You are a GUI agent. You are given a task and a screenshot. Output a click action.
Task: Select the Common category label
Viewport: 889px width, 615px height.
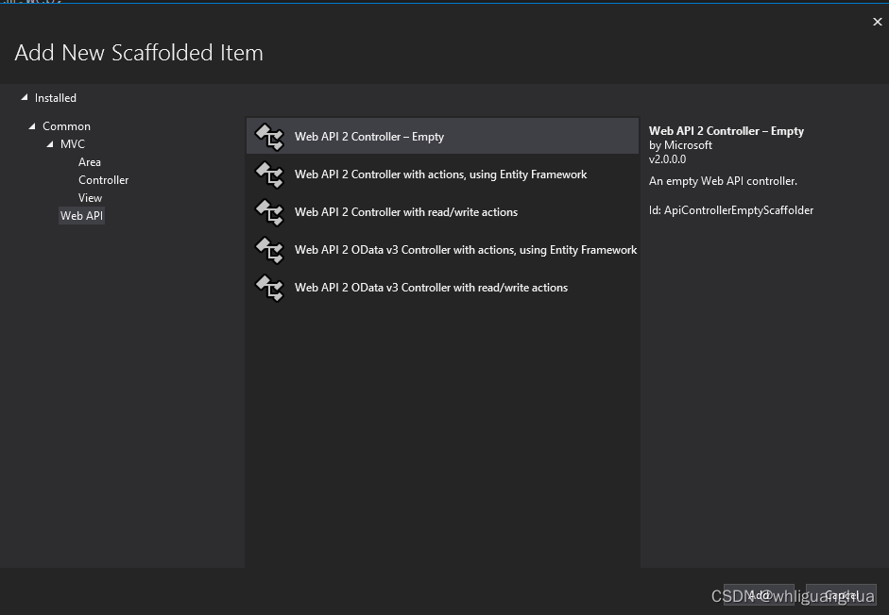pos(66,126)
